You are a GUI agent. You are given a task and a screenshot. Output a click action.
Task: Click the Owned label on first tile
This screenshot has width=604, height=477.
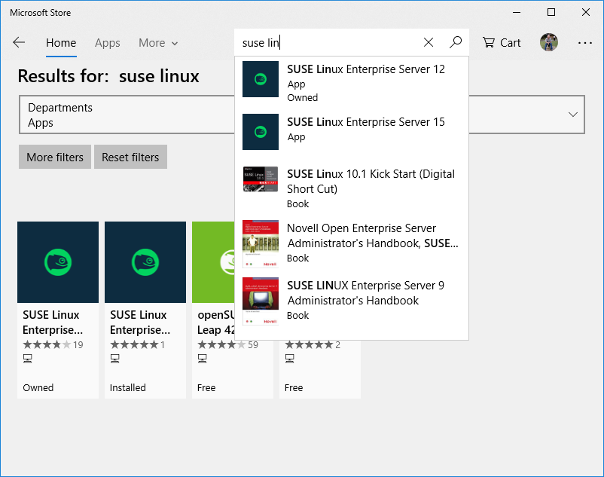(38, 387)
